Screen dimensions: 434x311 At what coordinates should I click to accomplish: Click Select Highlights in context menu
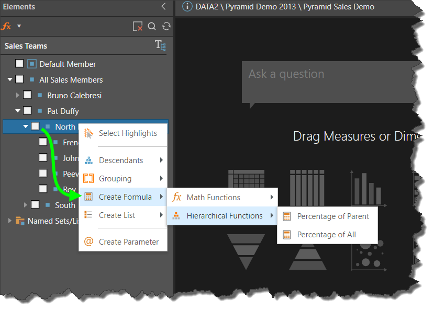coord(128,133)
